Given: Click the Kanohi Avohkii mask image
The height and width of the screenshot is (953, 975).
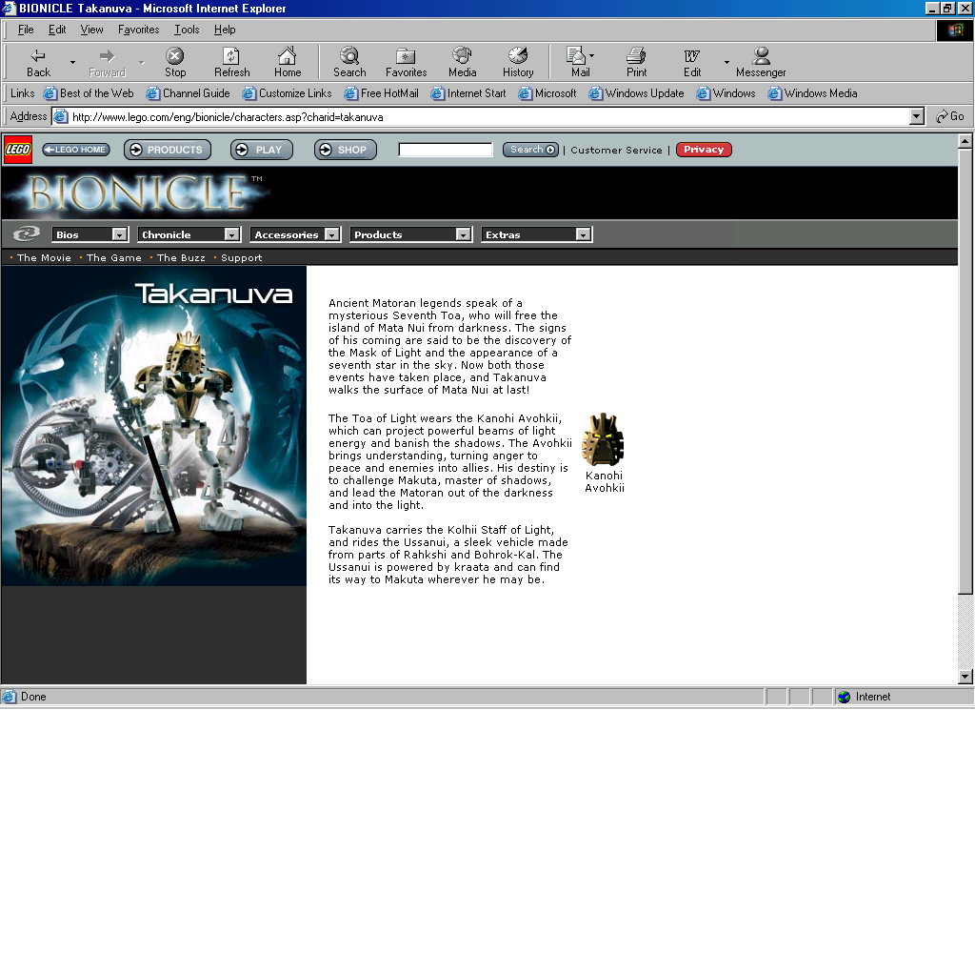Looking at the screenshot, I should point(603,439).
